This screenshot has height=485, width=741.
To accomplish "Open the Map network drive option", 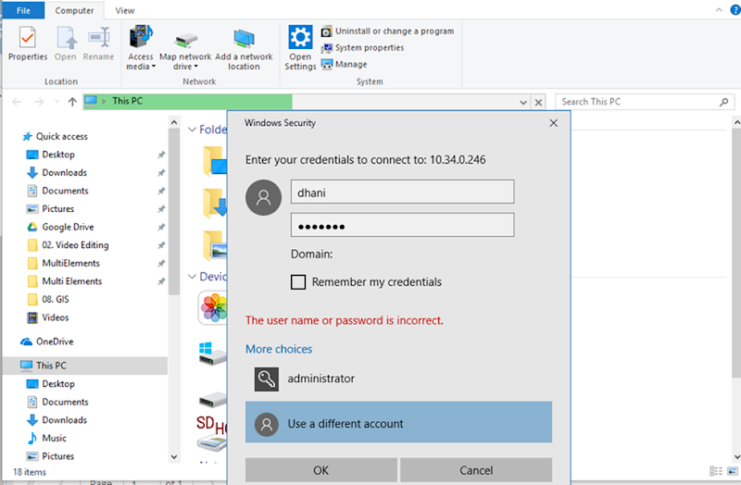I will (x=185, y=51).
